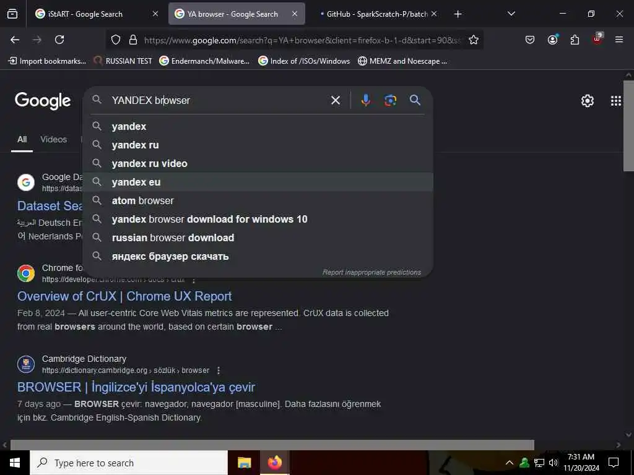Click Firefox icon in taskbar

(274, 463)
